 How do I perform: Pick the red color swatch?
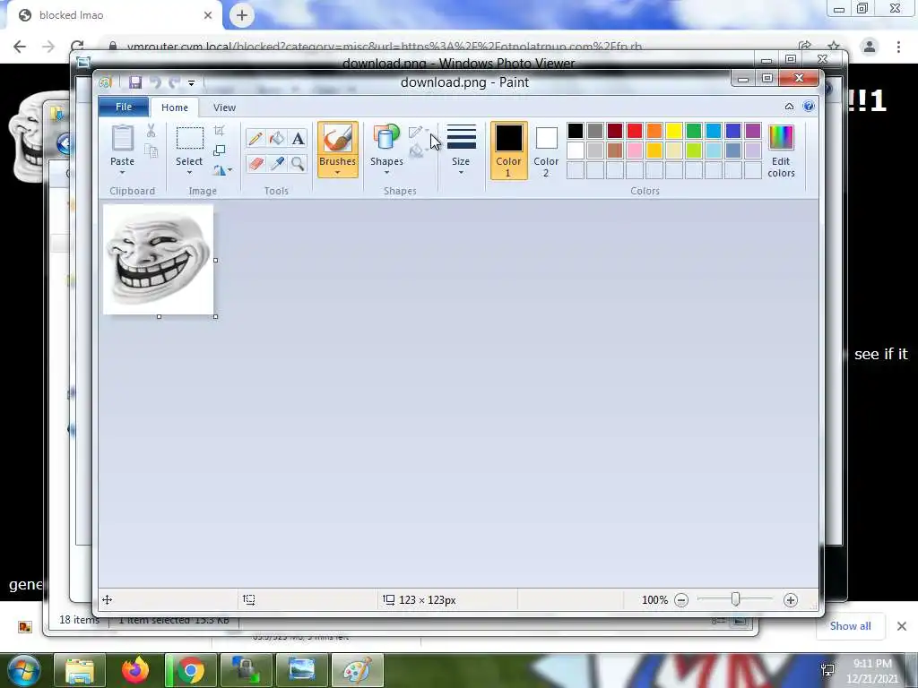point(634,131)
